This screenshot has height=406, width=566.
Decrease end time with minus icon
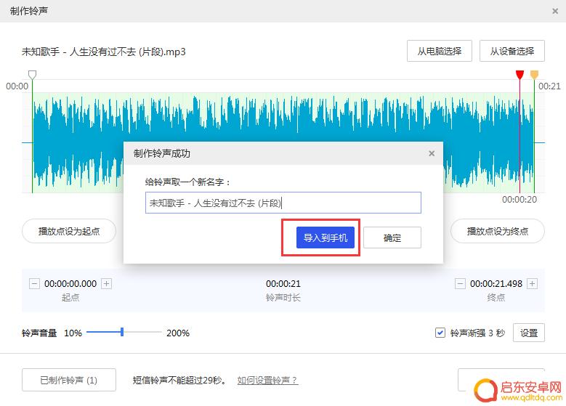pos(459,284)
